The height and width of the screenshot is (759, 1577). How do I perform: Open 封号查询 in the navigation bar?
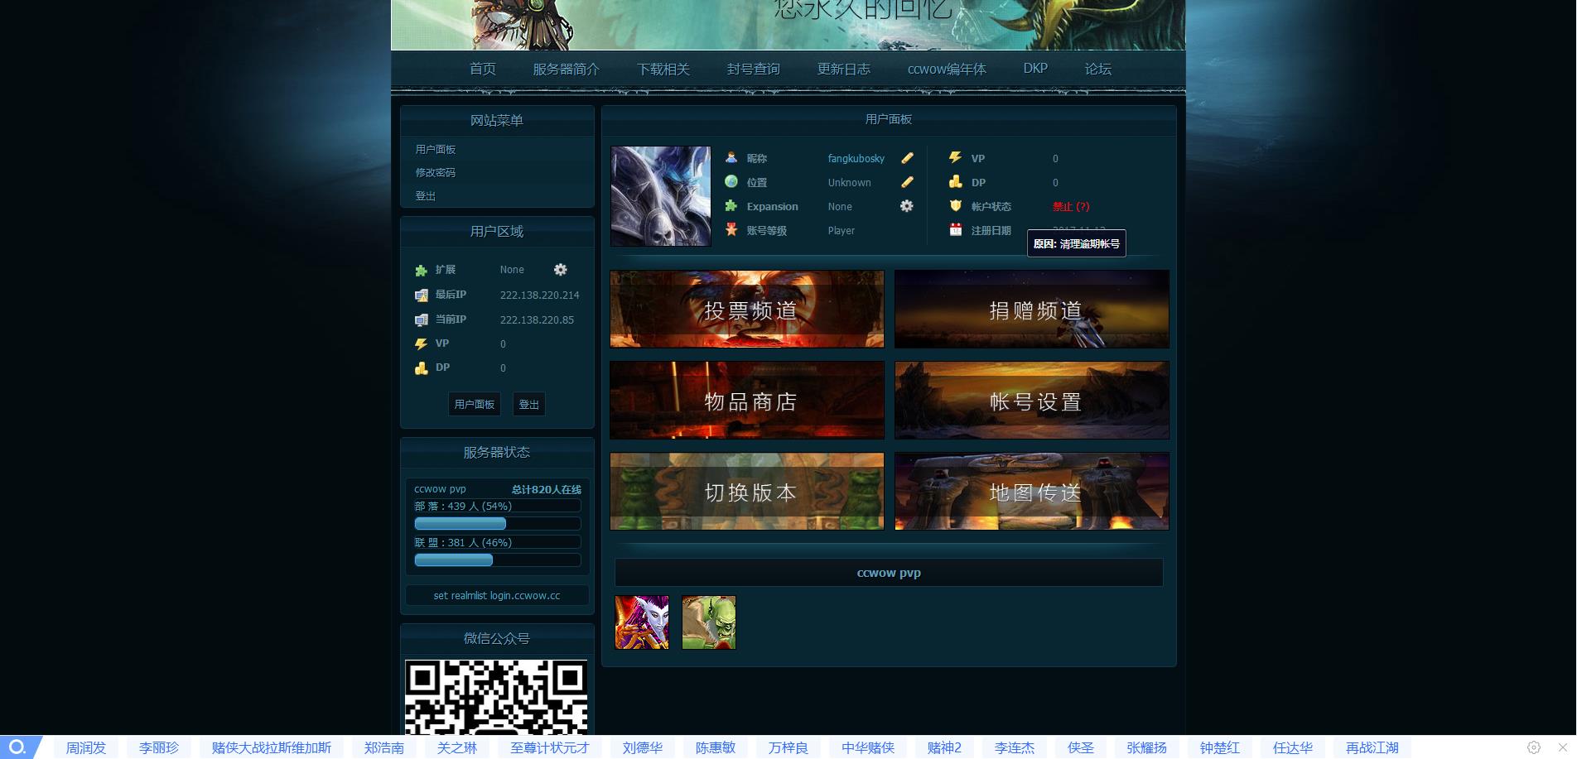pos(753,69)
